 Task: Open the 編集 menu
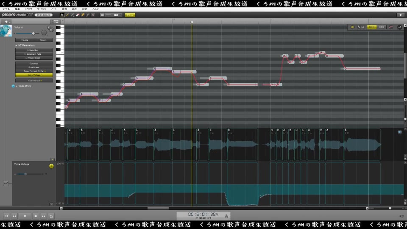[17, 9]
